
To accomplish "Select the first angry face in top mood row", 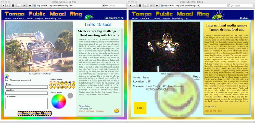I will [51, 83].
